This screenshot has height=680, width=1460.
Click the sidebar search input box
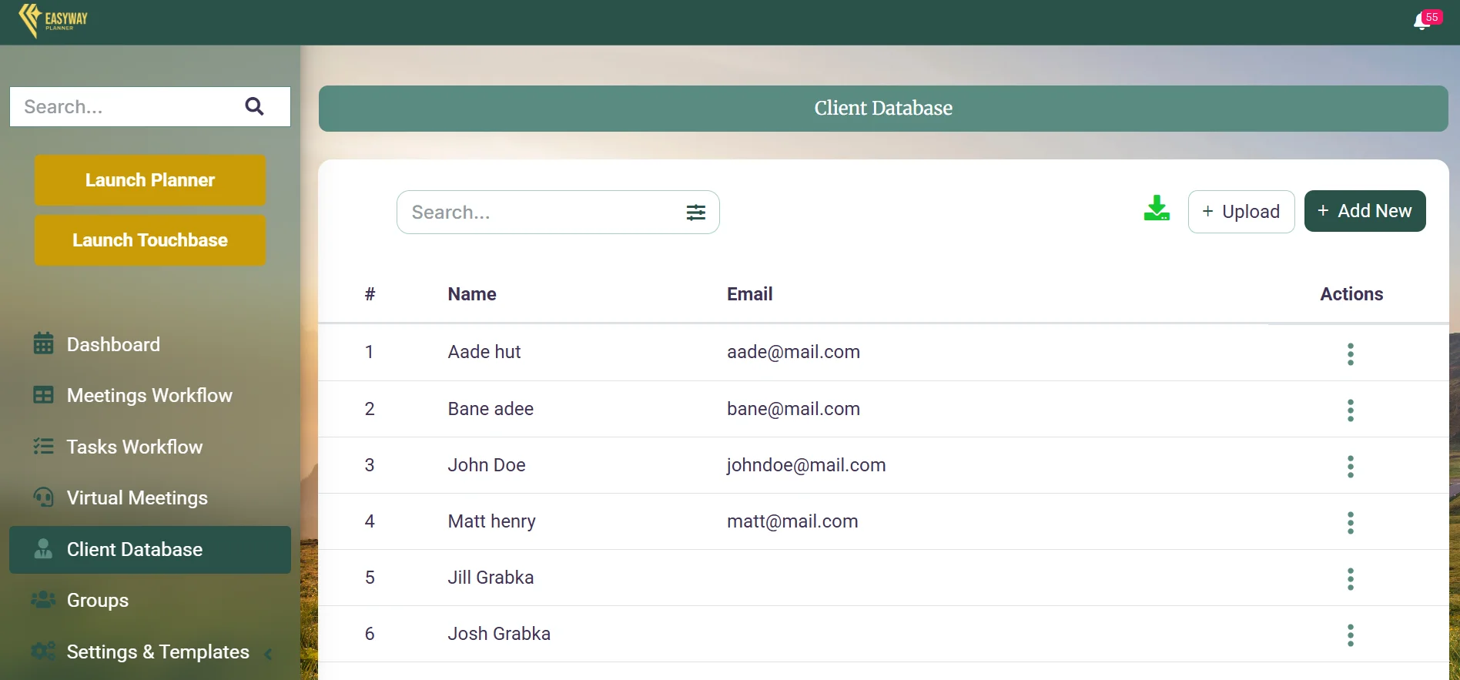tap(123, 107)
